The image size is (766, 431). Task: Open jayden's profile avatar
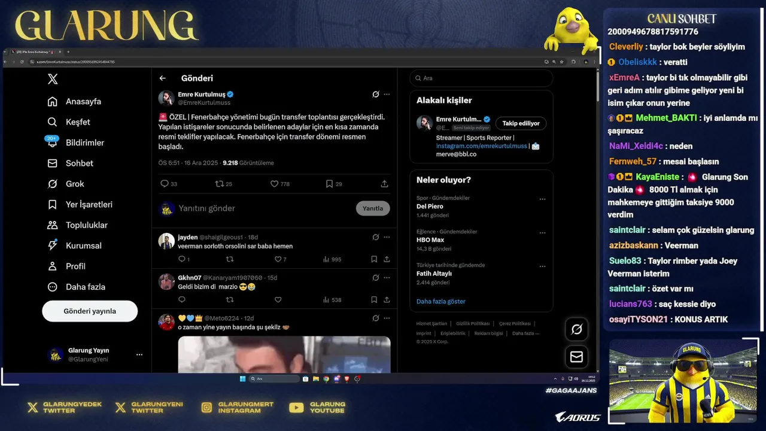[x=166, y=241]
